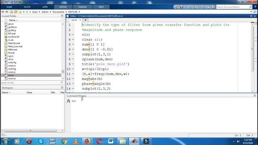
Task: Open new tab with plus button
Action: point(85,20)
